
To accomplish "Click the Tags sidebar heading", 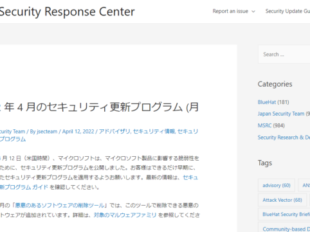I will pyautogui.click(x=265, y=163).
